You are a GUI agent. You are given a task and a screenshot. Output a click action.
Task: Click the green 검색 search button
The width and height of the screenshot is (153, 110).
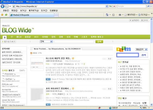coord(99,42)
